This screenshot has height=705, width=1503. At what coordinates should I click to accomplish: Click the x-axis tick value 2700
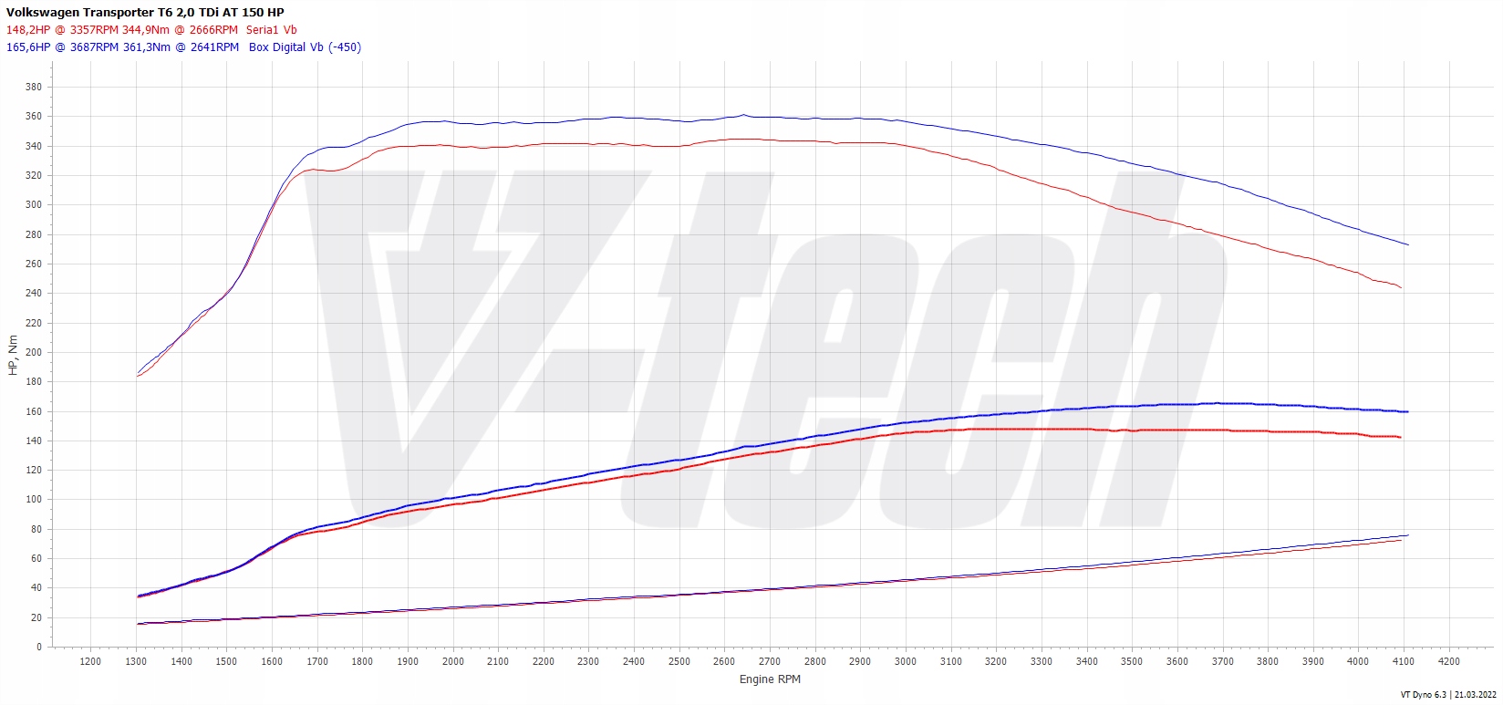click(770, 662)
